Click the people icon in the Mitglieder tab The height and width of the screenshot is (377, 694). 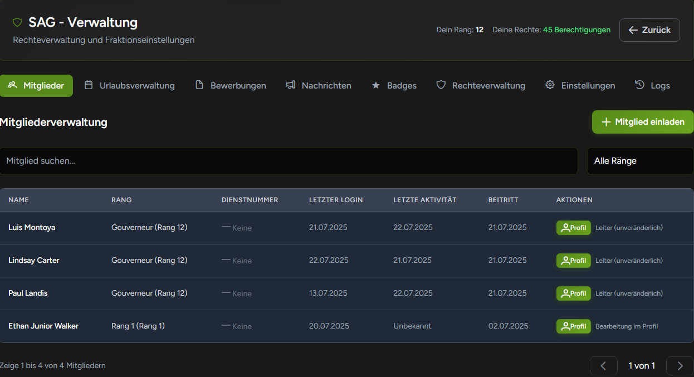tap(12, 85)
